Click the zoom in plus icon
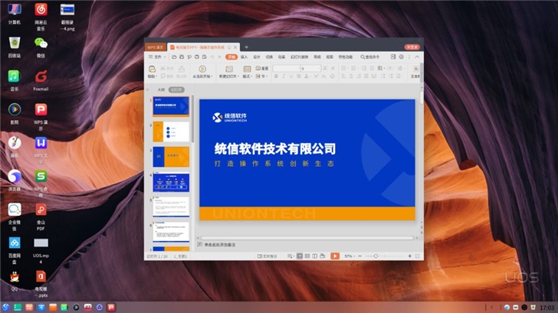The height and width of the screenshot is (313, 558). (x=410, y=256)
